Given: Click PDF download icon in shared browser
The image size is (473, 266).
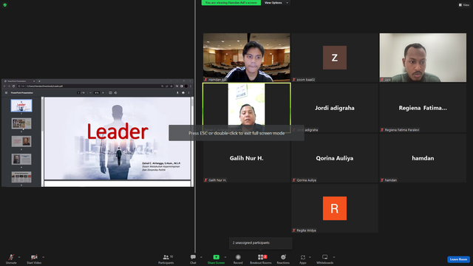Looking at the screenshot, I should [x=177, y=93].
